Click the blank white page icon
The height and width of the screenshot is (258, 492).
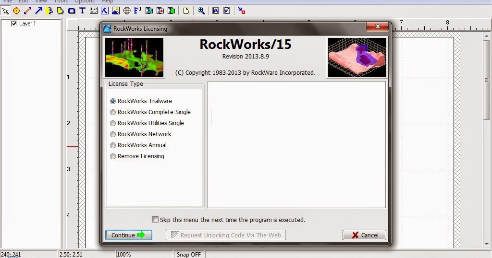coord(186,11)
